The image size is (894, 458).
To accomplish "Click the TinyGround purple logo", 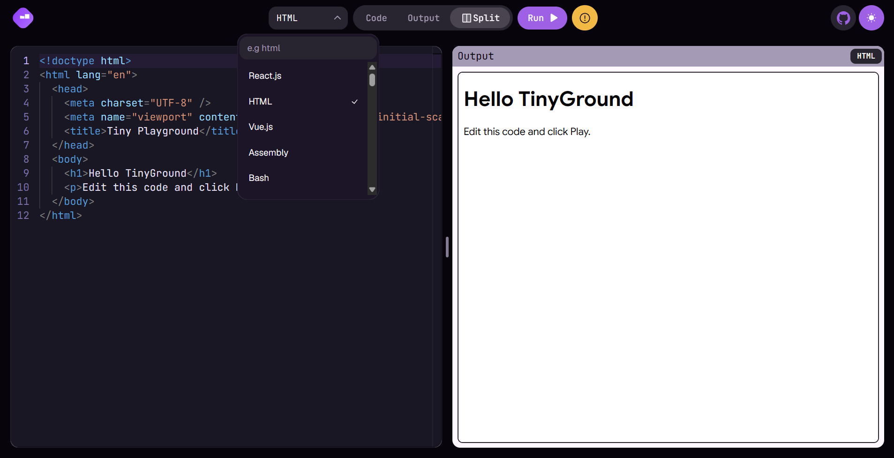I will pos(23,18).
